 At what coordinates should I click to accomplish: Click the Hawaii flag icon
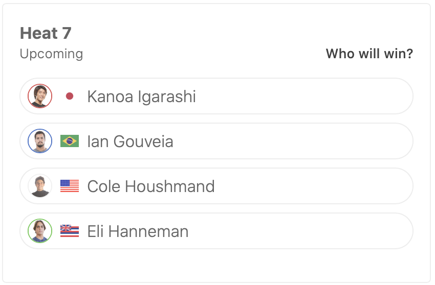tap(70, 231)
